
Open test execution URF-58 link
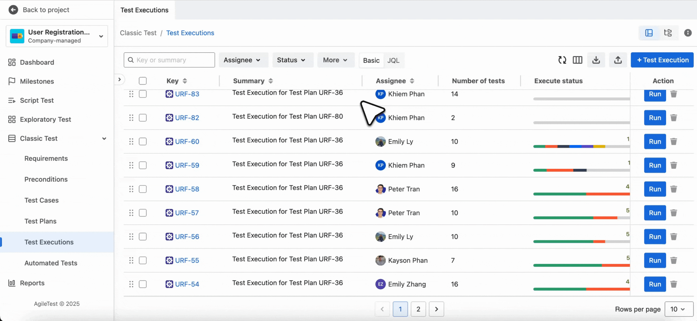pos(187,189)
